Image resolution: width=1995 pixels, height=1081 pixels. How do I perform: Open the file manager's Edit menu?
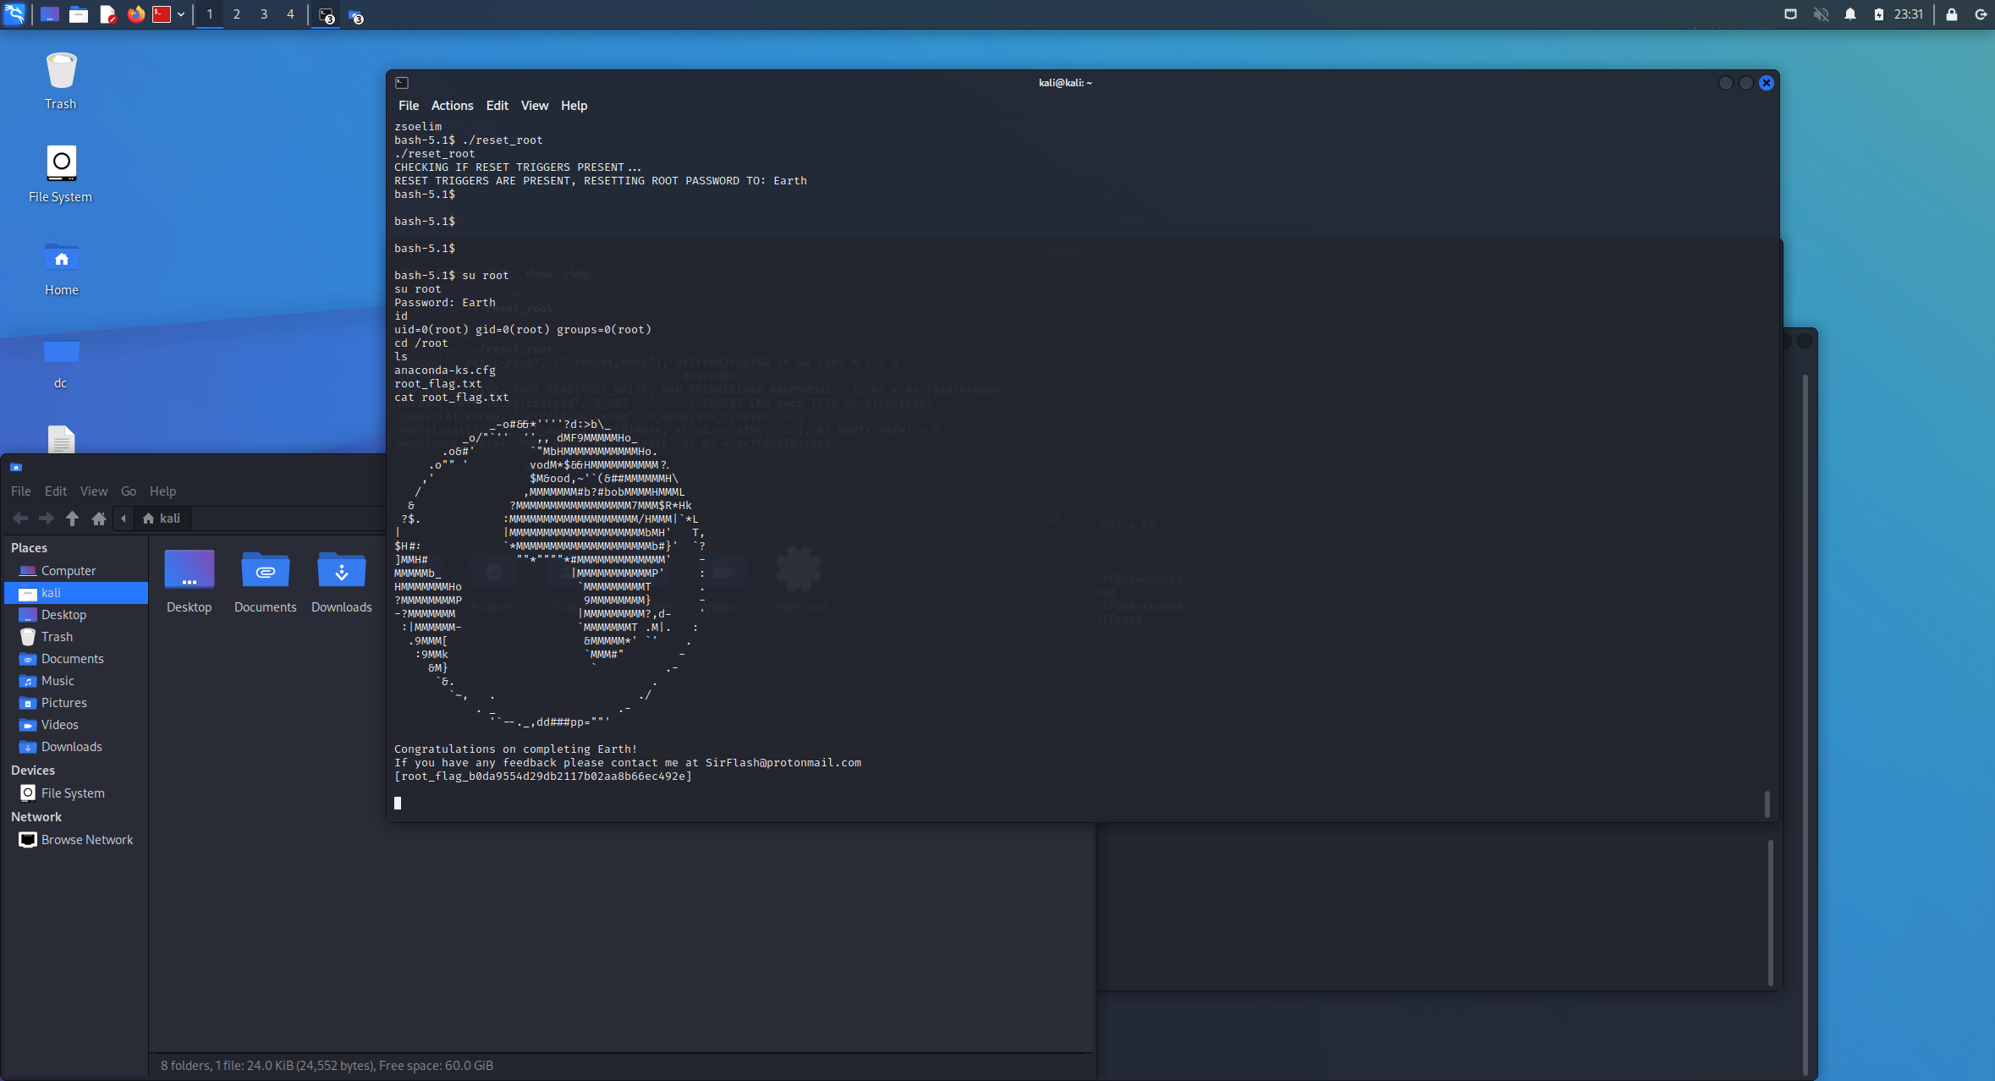56,491
